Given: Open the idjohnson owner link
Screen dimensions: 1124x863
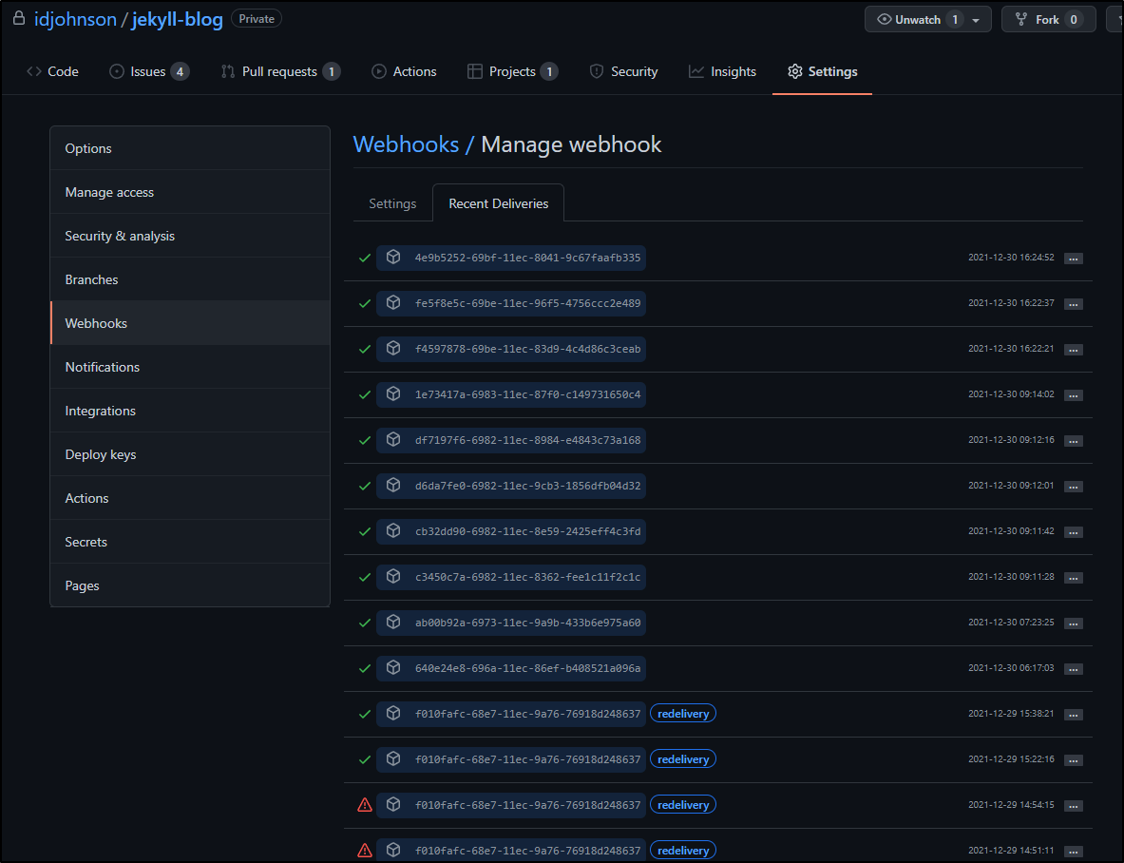Looking at the screenshot, I should coord(75,19).
